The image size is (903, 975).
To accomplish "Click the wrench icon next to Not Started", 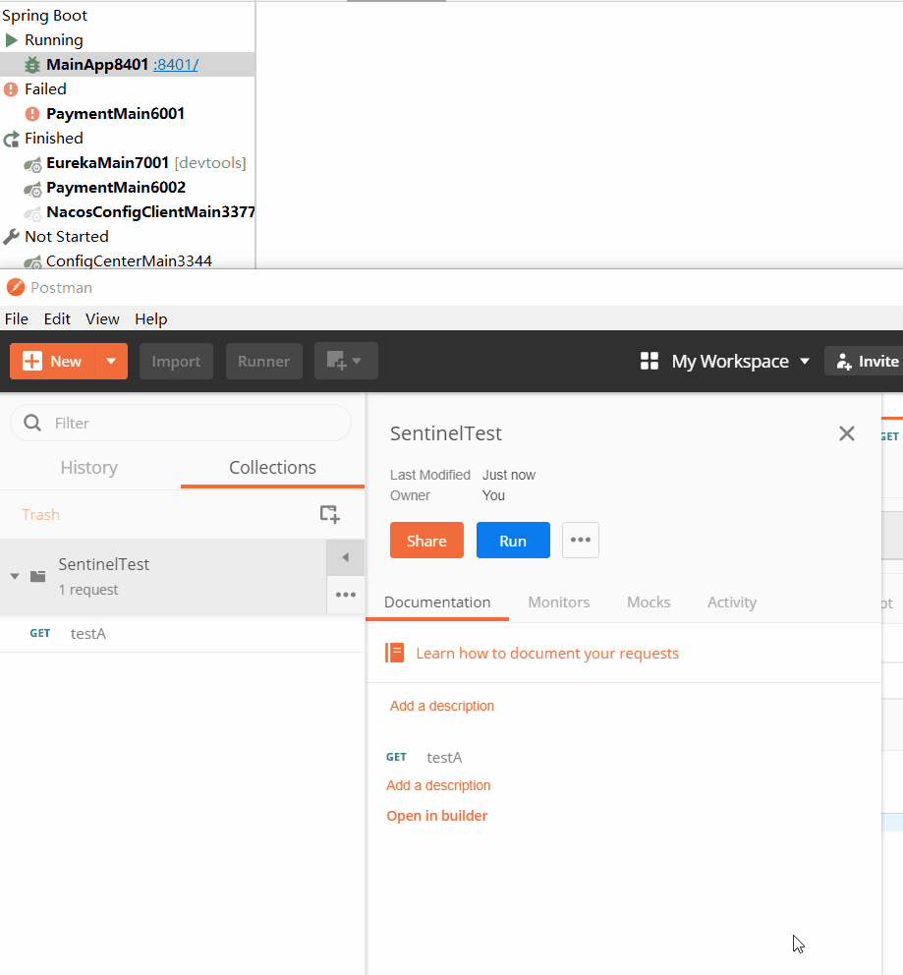I will pos(11,237).
